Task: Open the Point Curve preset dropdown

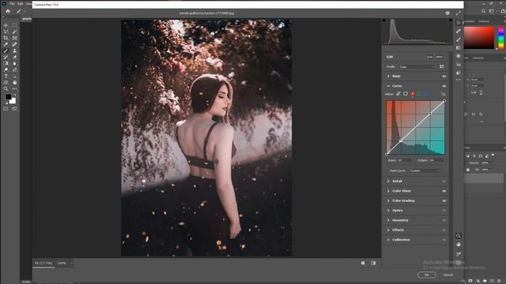Action: (x=425, y=170)
